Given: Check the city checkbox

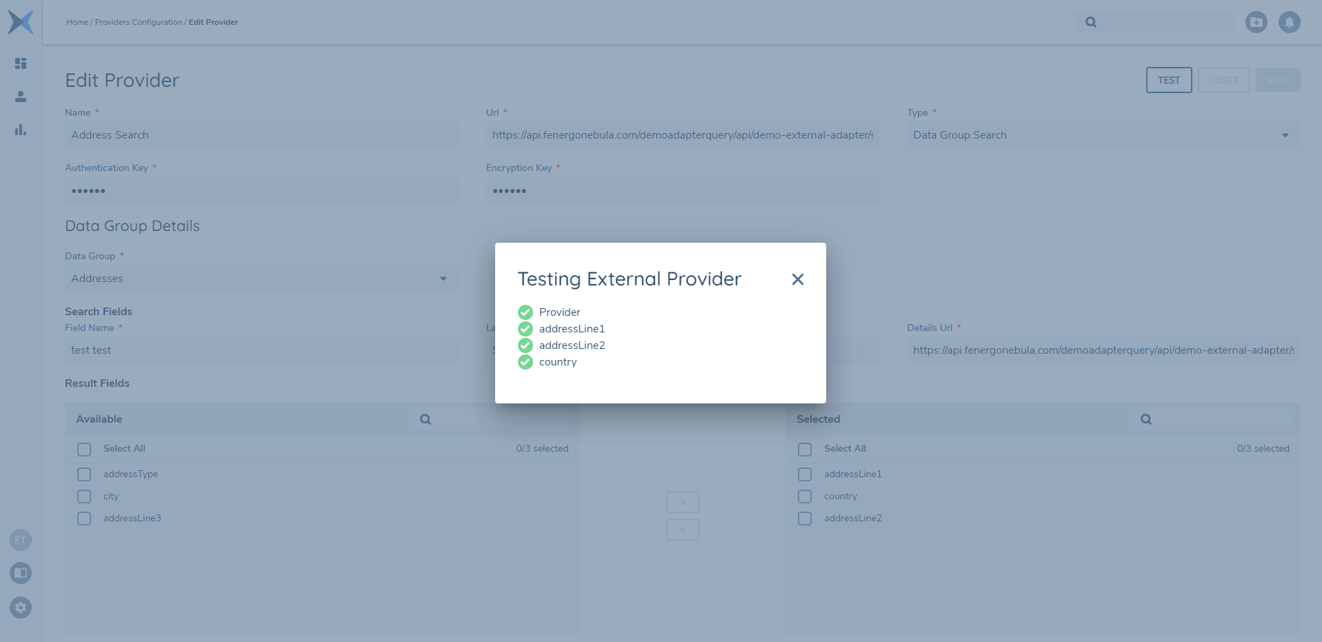Looking at the screenshot, I should tap(84, 496).
